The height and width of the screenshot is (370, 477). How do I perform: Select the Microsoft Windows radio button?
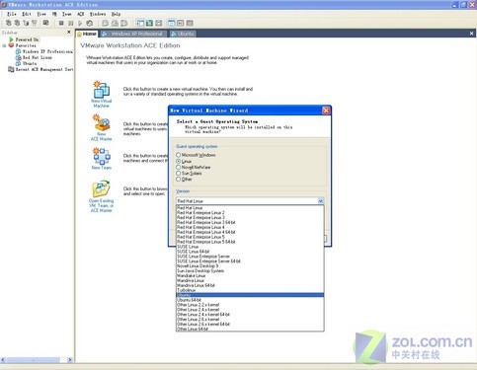(178, 155)
